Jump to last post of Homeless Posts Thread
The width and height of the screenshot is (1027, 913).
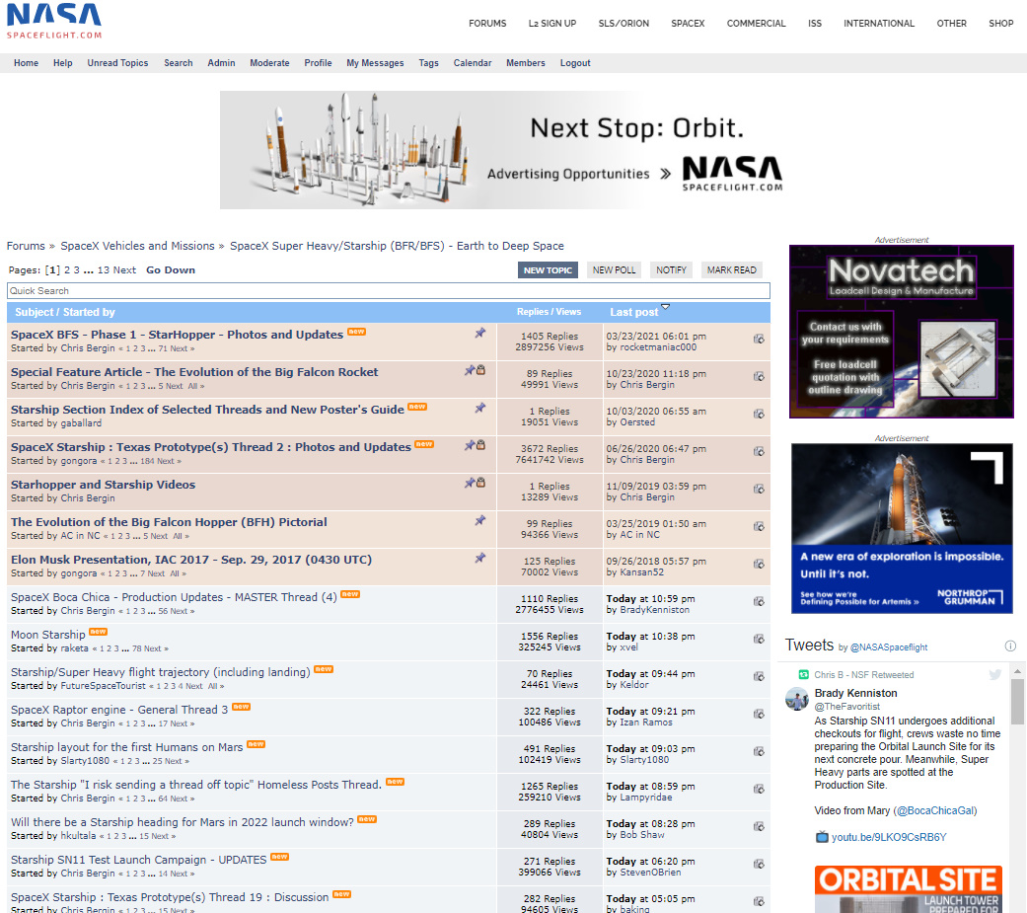[759, 789]
